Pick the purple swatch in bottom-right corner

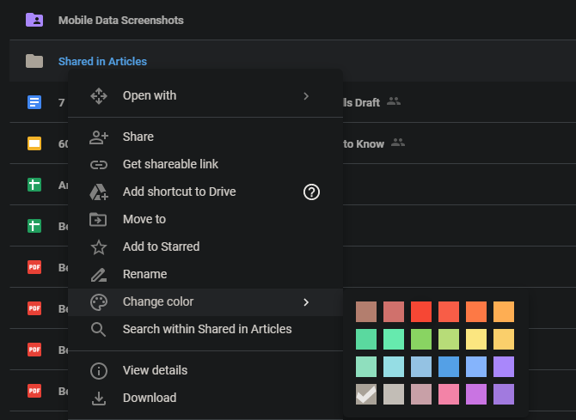point(504,394)
